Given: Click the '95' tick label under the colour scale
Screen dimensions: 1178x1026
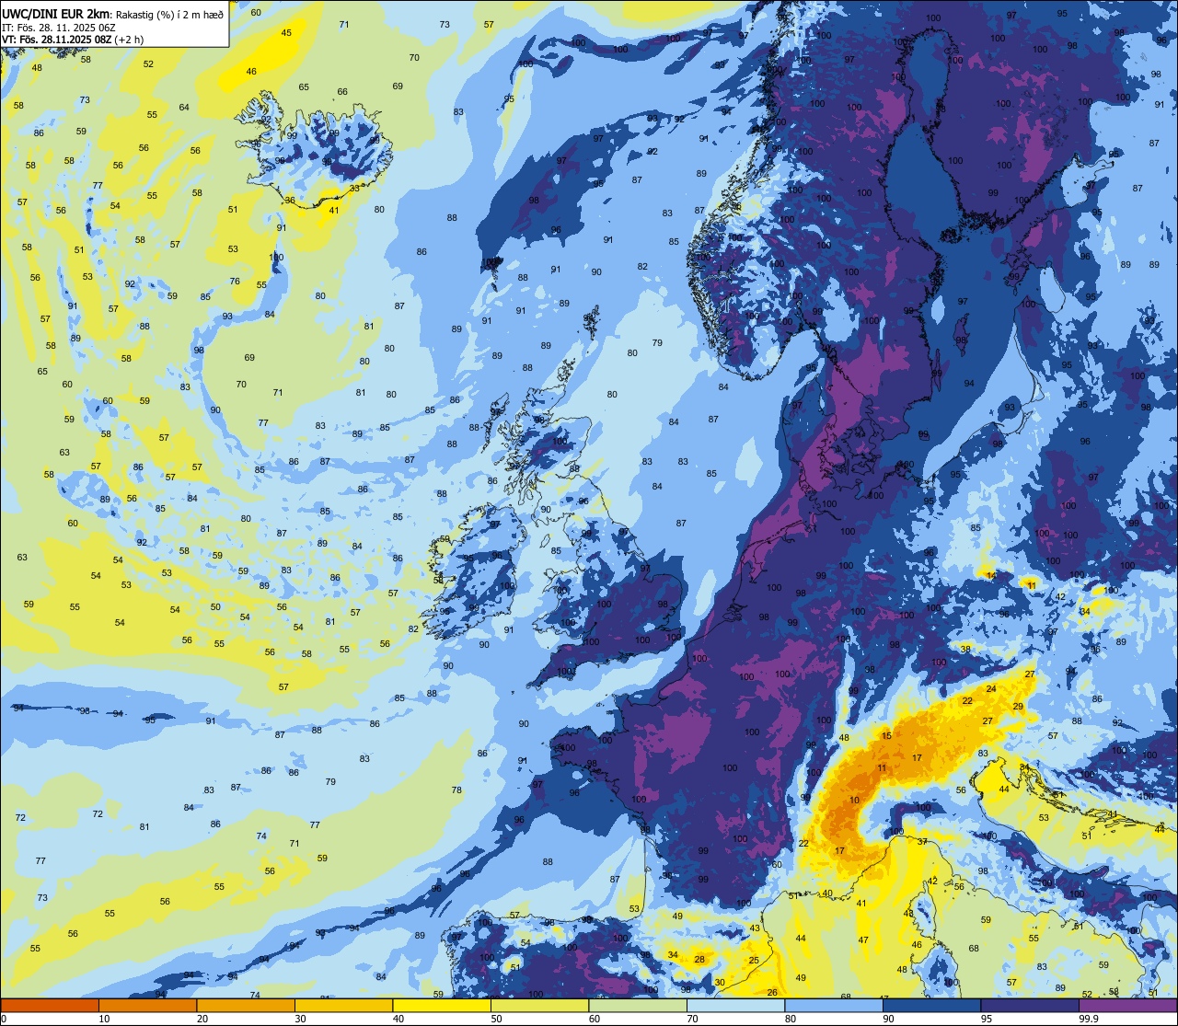Looking at the screenshot, I should pos(987,1019).
